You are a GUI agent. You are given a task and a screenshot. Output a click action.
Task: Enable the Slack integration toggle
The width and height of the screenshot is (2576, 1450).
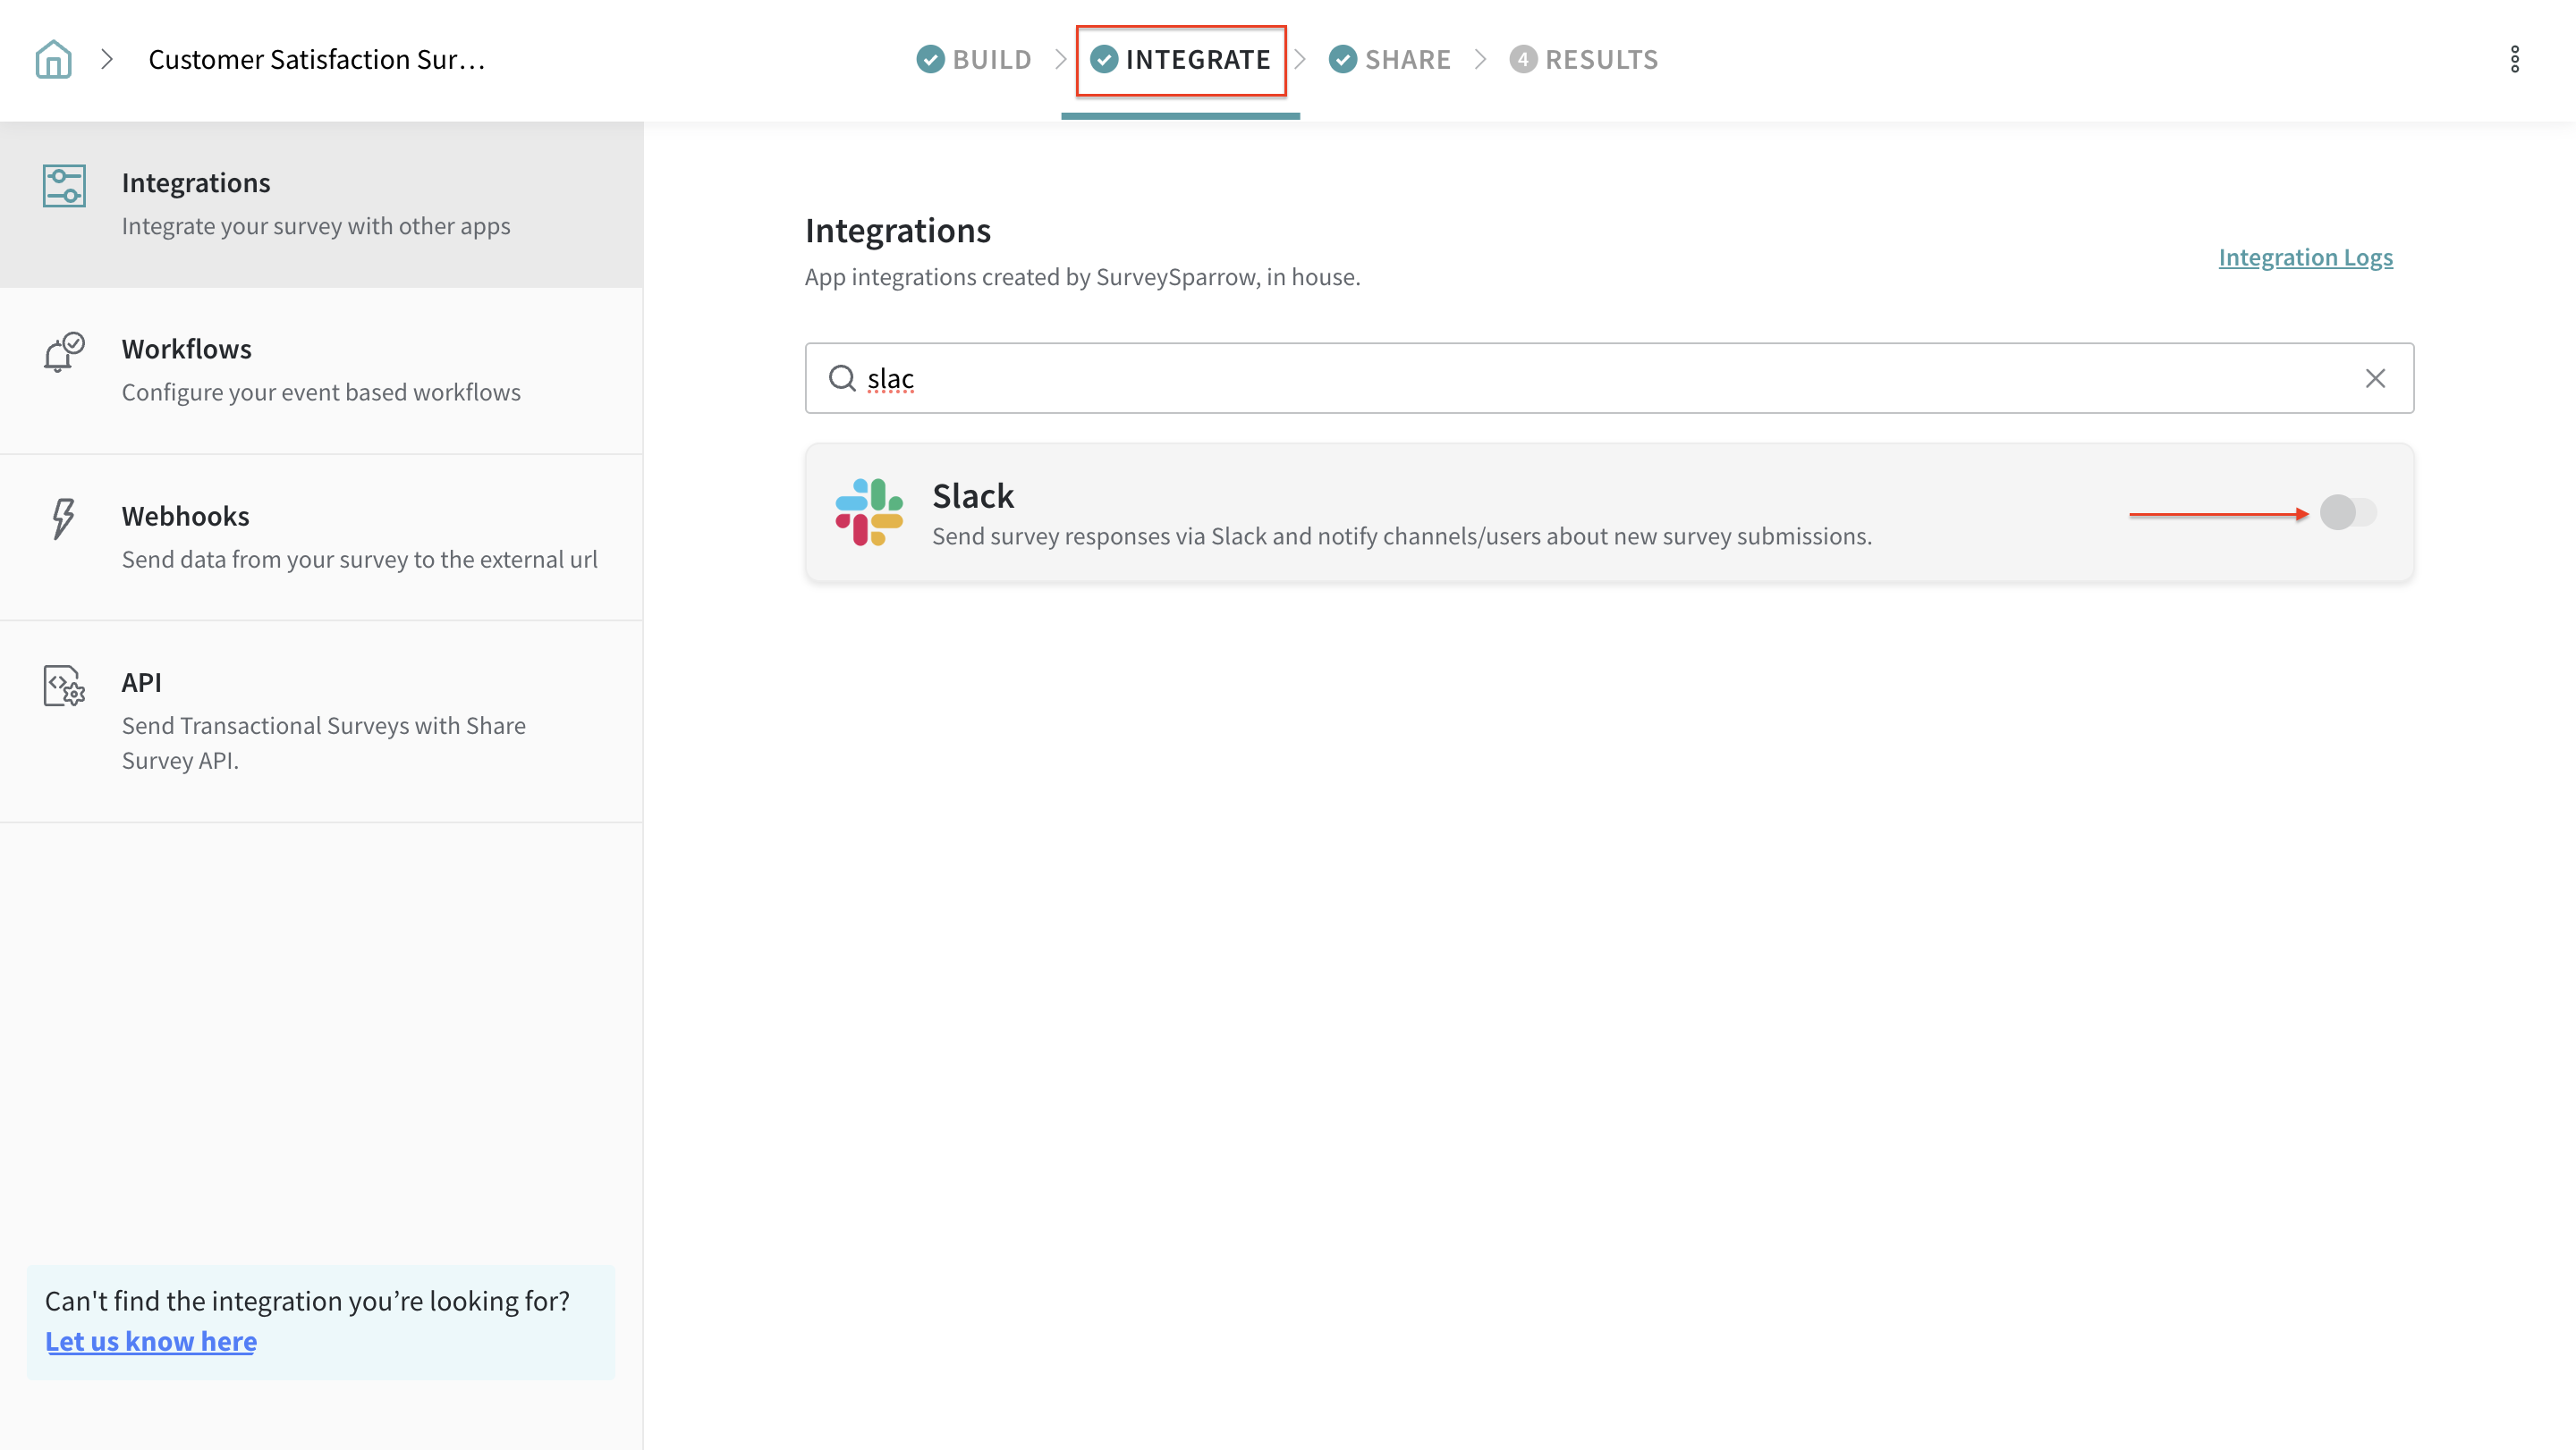tap(2347, 511)
